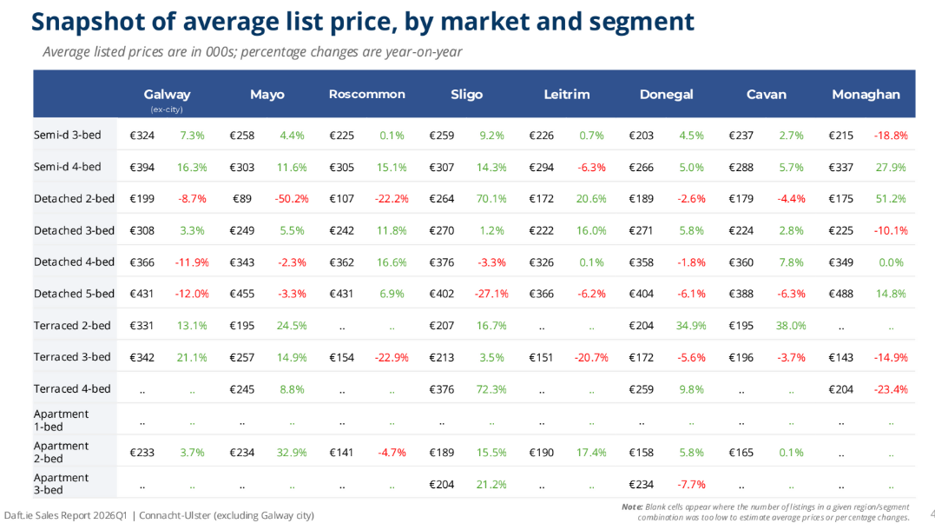The width and height of the screenshot is (935, 530).
Task: Select the Sligo column header
Action: pos(466,95)
